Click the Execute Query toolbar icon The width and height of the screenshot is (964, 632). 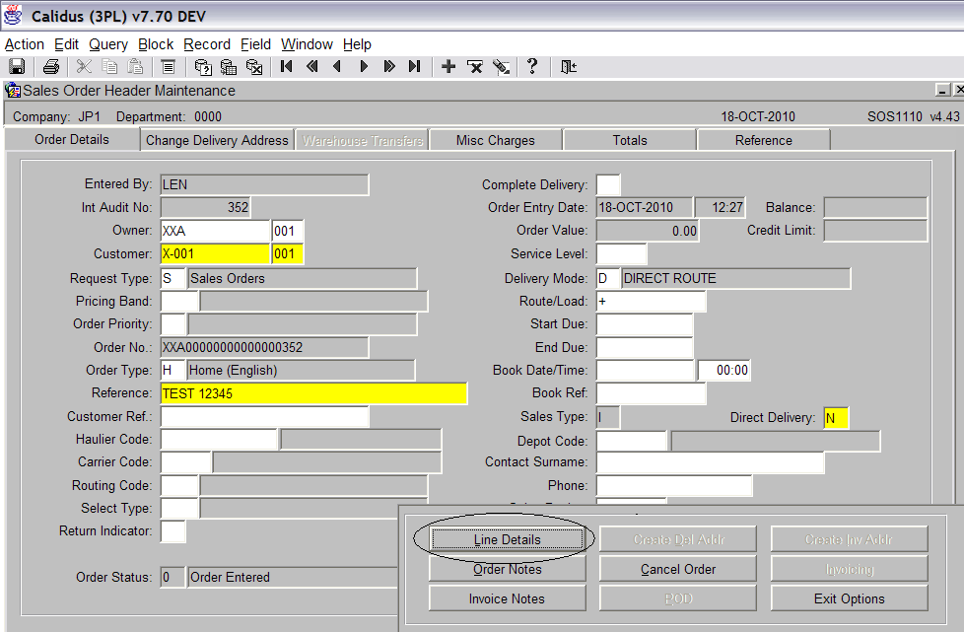coord(229,66)
